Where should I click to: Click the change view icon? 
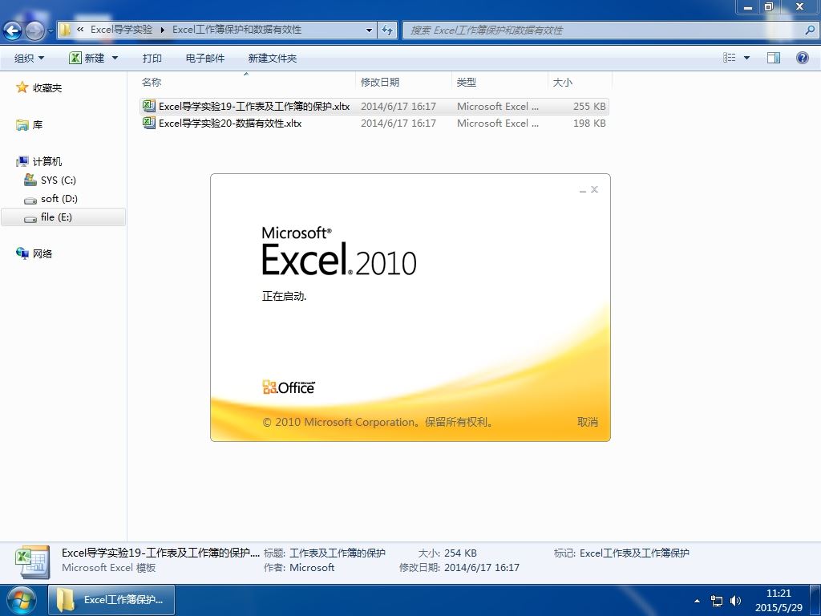pos(730,58)
